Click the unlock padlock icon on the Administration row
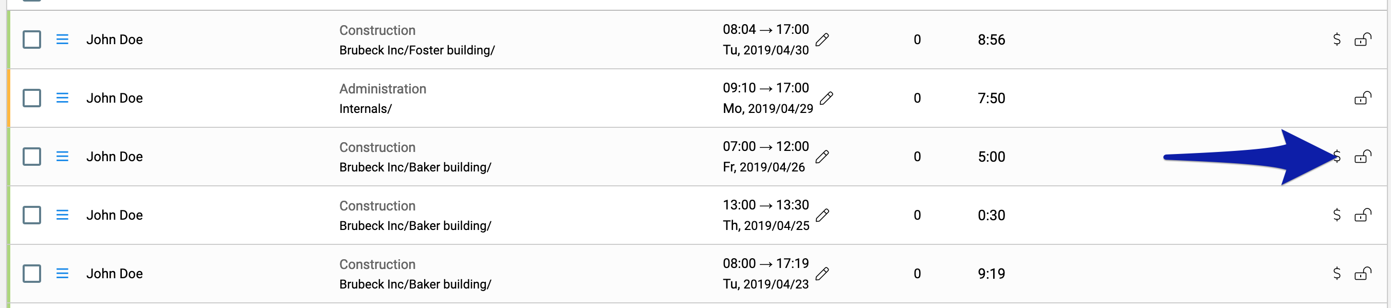Viewport: 1391px width, 308px height. (1362, 98)
